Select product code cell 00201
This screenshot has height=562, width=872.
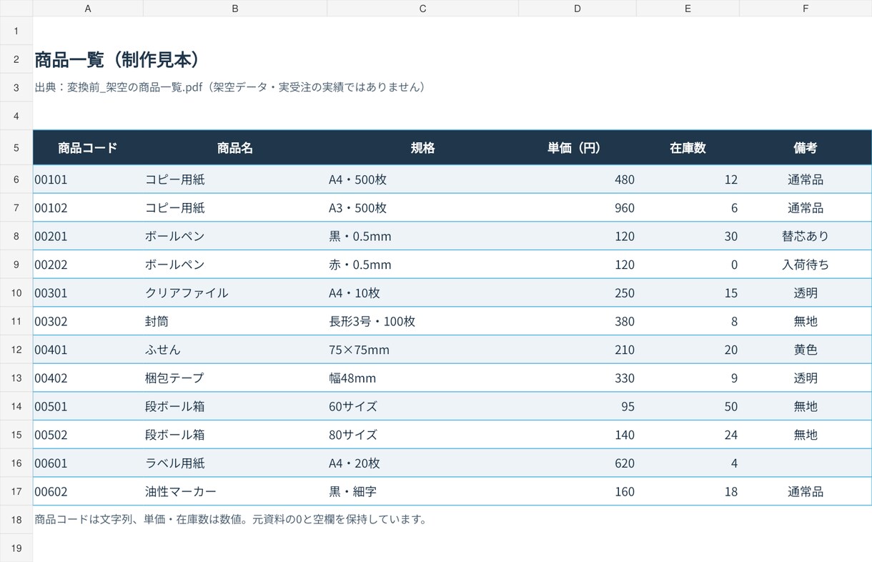88,236
